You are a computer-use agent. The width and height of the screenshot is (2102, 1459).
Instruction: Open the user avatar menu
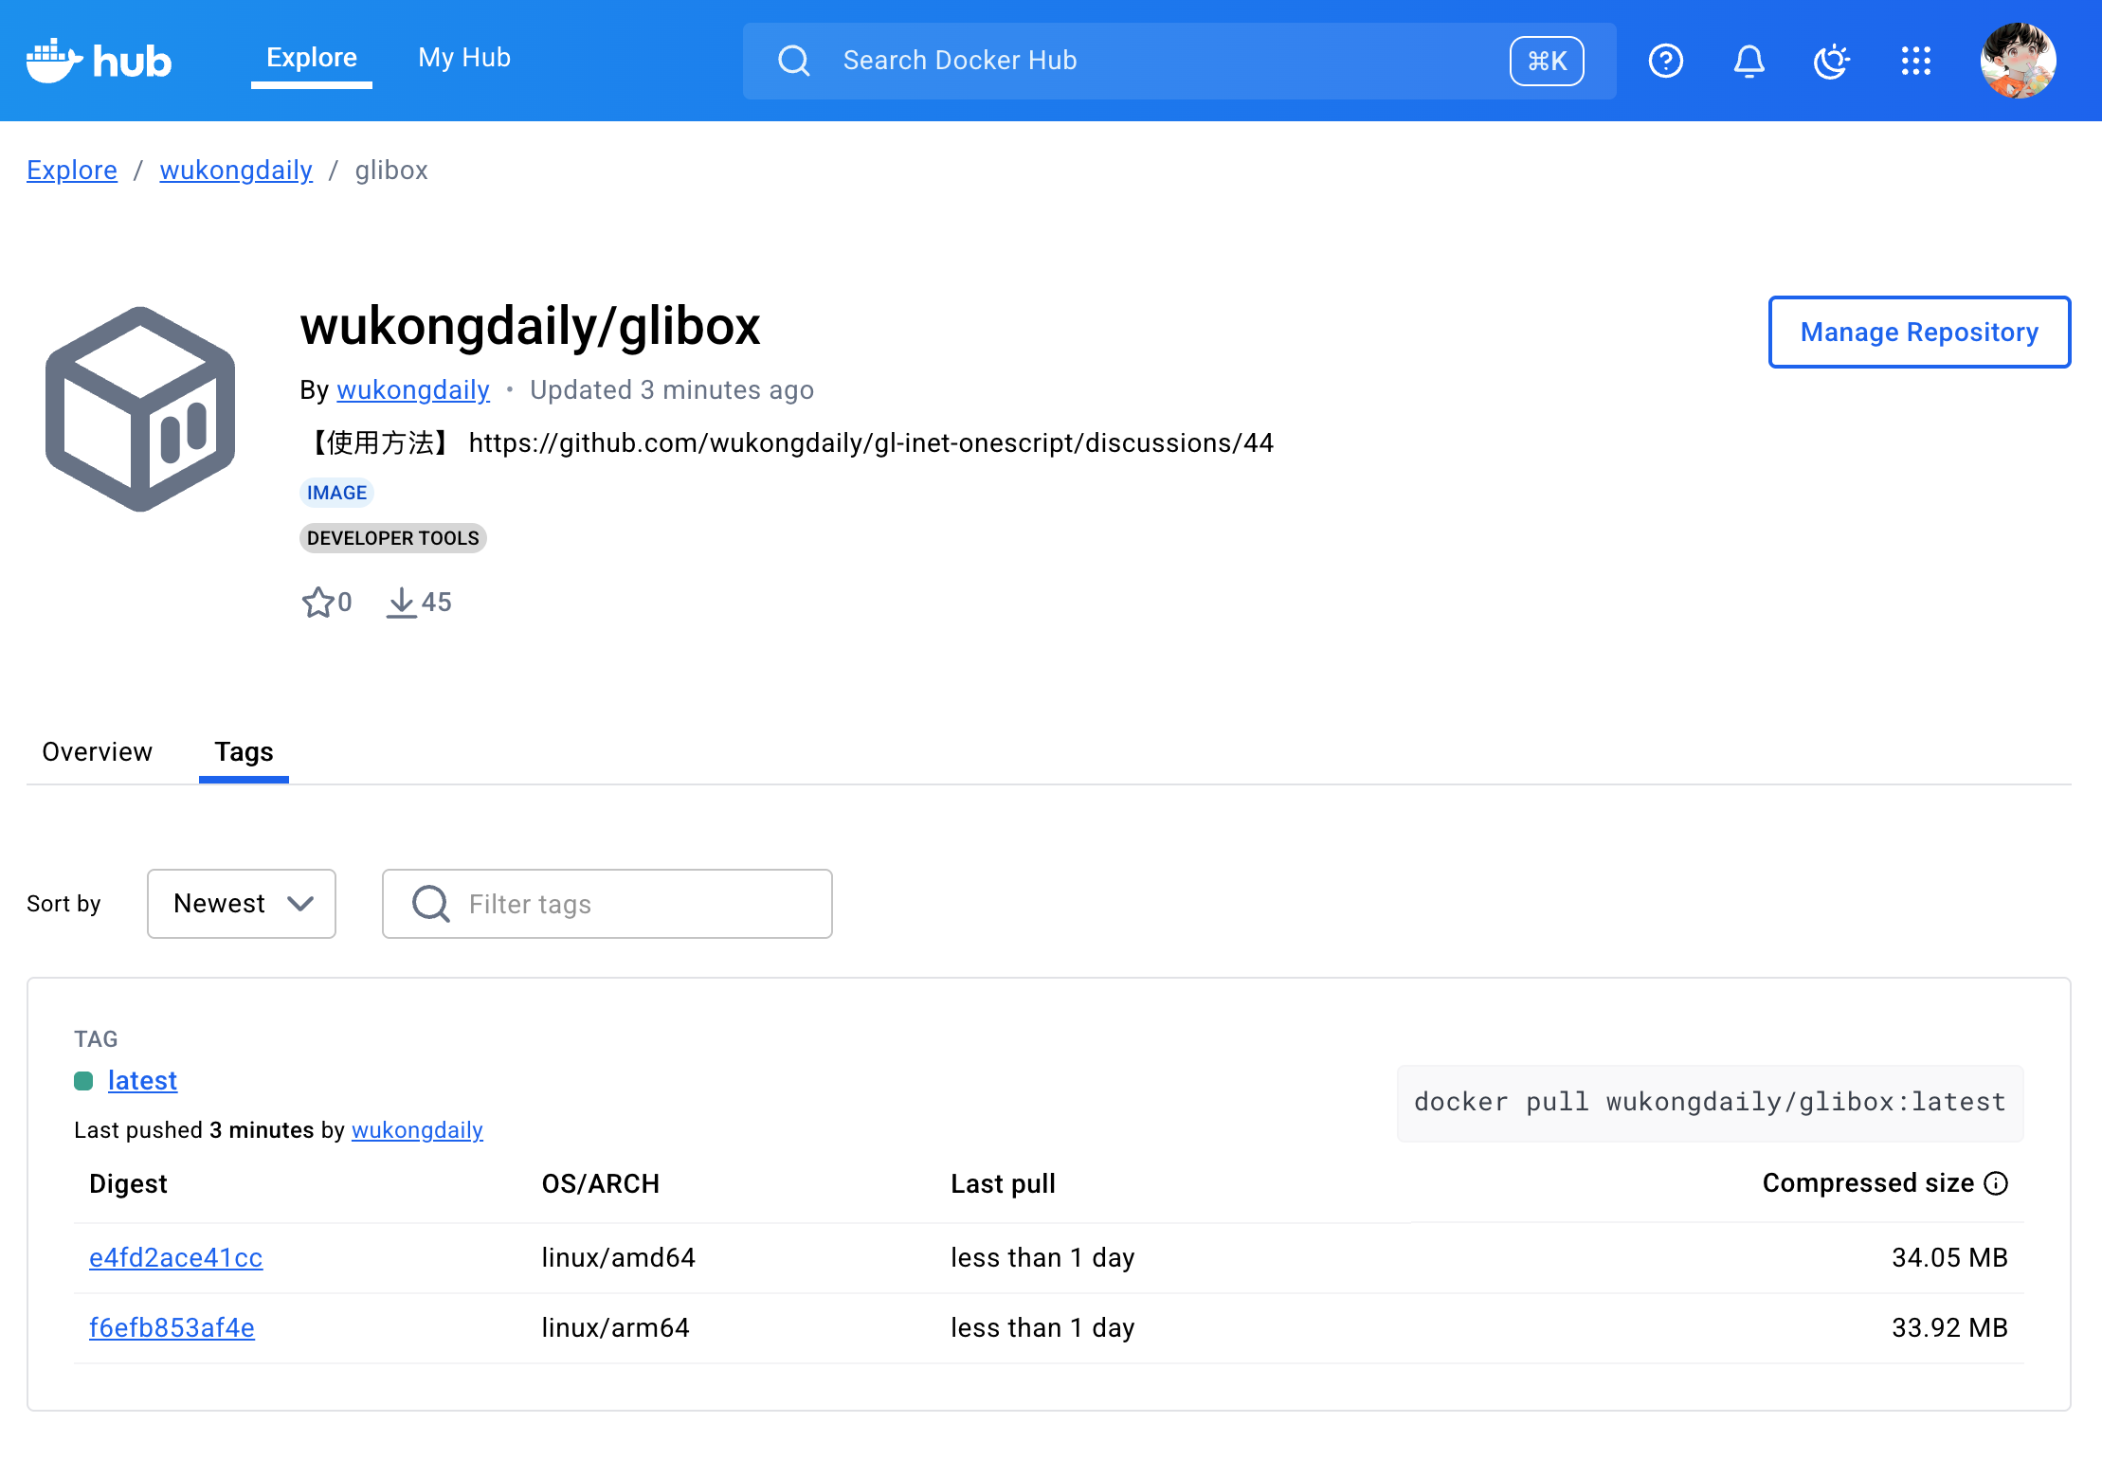pyautogui.click(x=2018, y=61)
